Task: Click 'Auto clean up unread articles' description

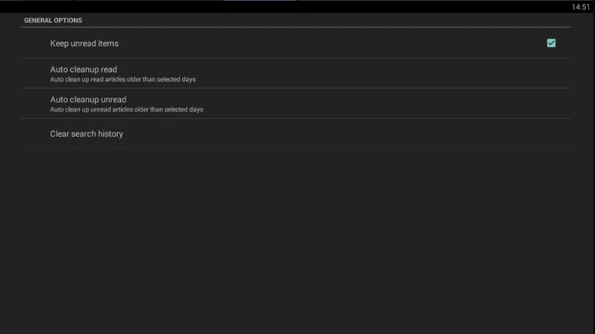Action: point(126,110)
